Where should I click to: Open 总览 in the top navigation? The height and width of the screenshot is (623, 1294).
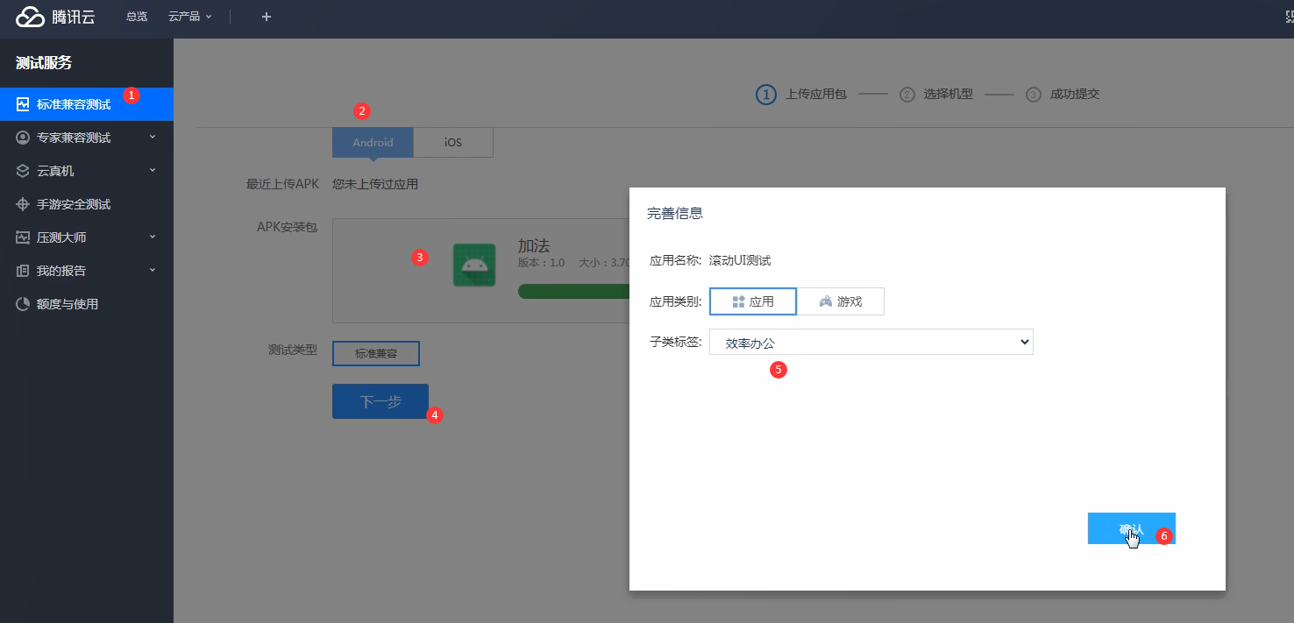(x=137, y=17)
